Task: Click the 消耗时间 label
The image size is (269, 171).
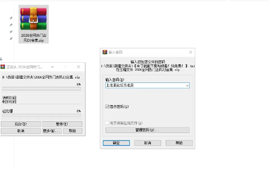Action: [x=9, y=98]
